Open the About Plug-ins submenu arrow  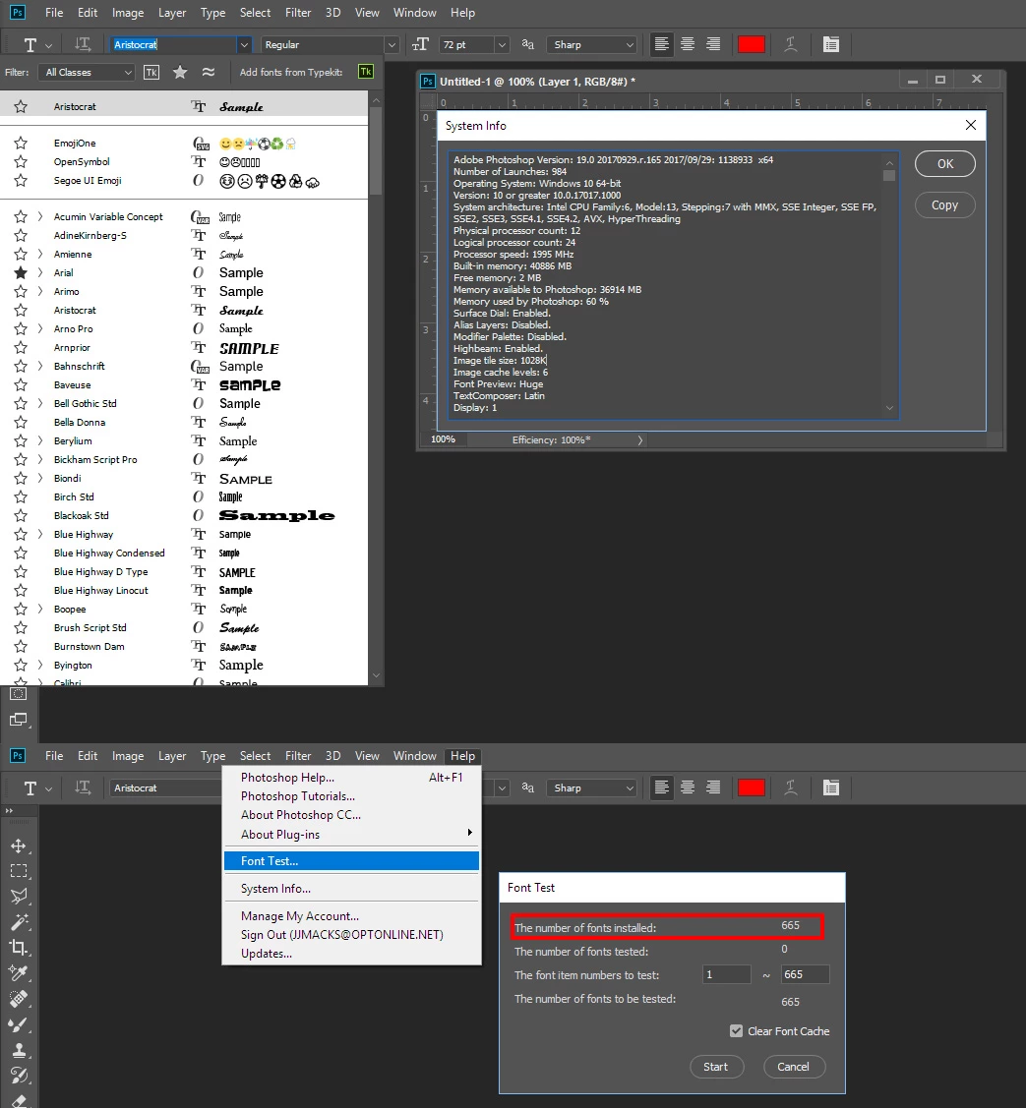coord(469,833)
